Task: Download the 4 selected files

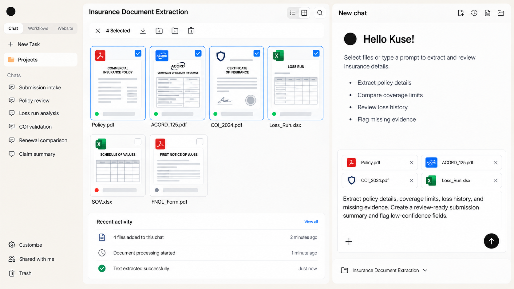Action: 143,31
